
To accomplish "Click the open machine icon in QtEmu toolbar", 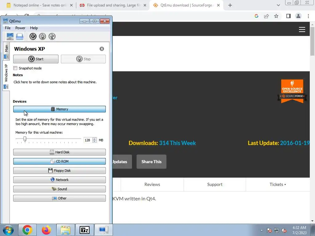I will coord(20,36).
